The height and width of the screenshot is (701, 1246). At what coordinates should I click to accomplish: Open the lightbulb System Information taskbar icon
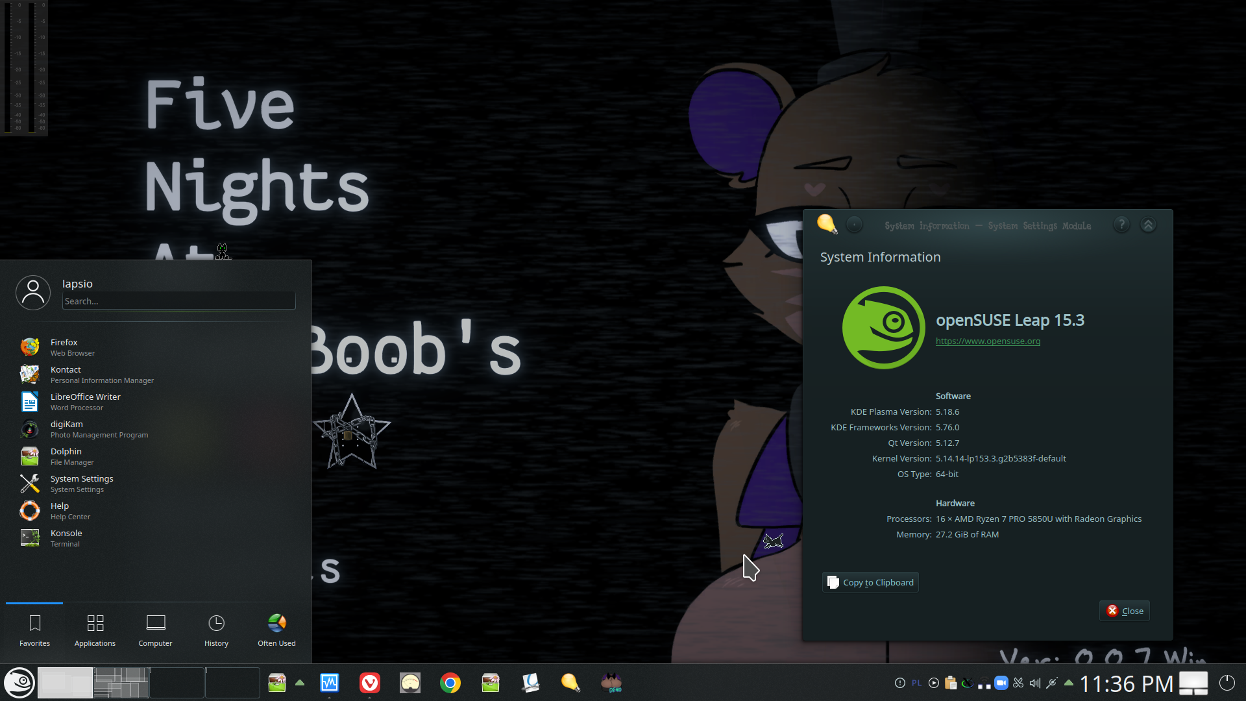click(570, 683)
